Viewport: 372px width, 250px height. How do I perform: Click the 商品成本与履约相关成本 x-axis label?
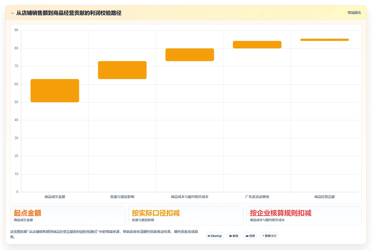[x=190, y=197]
